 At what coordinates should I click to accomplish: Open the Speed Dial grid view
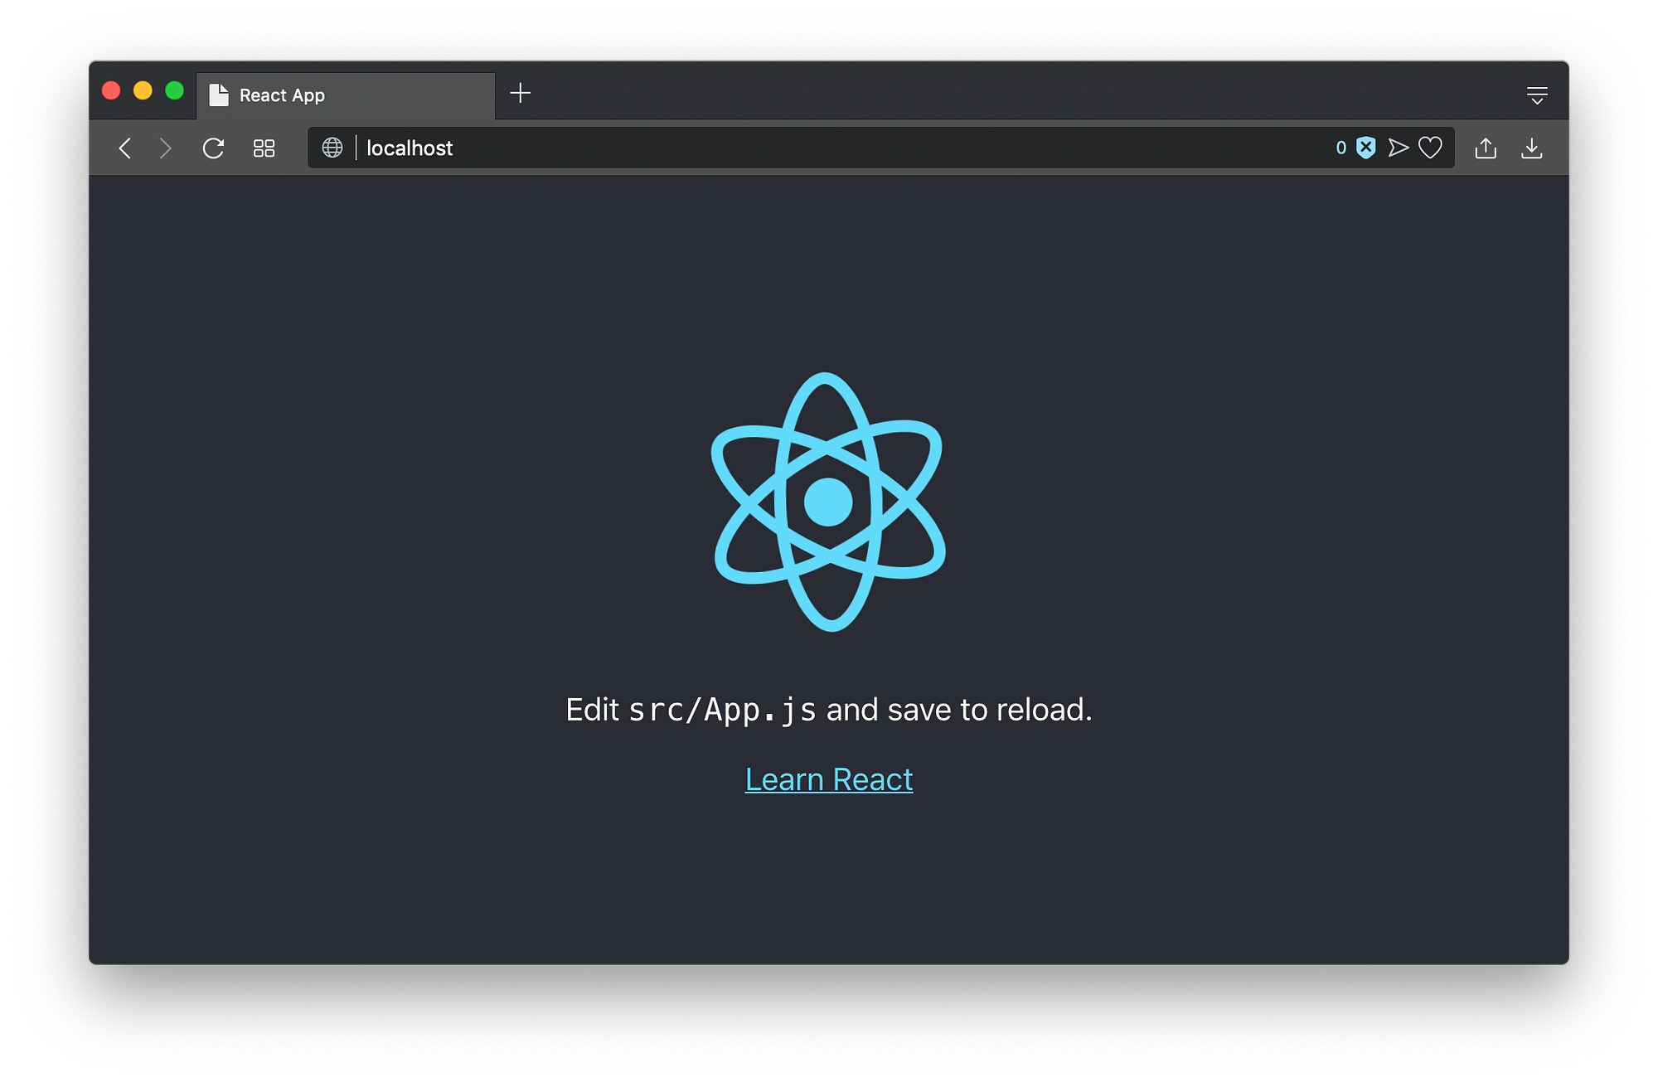(x=264, y=148)
